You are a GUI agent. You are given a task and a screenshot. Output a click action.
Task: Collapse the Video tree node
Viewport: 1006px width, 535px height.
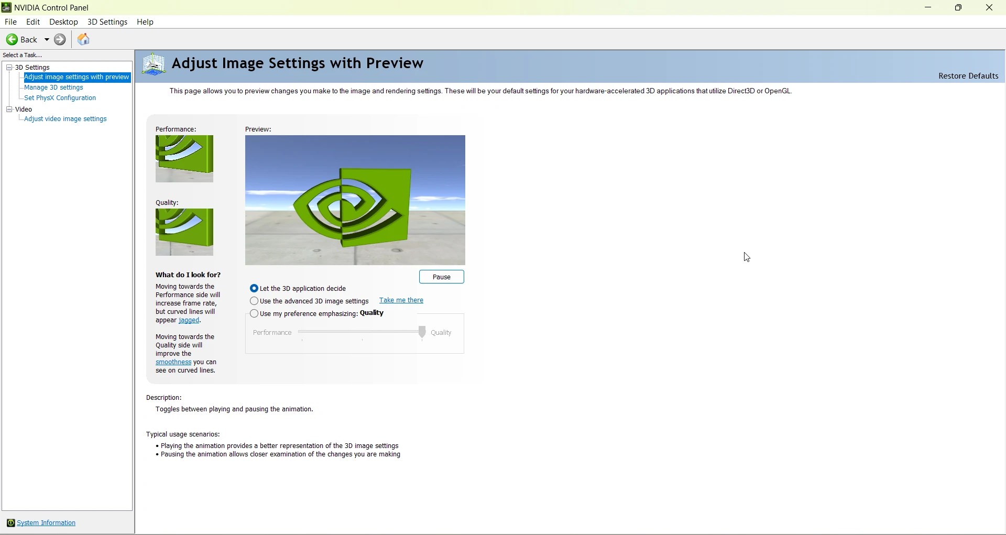point(9,110)
